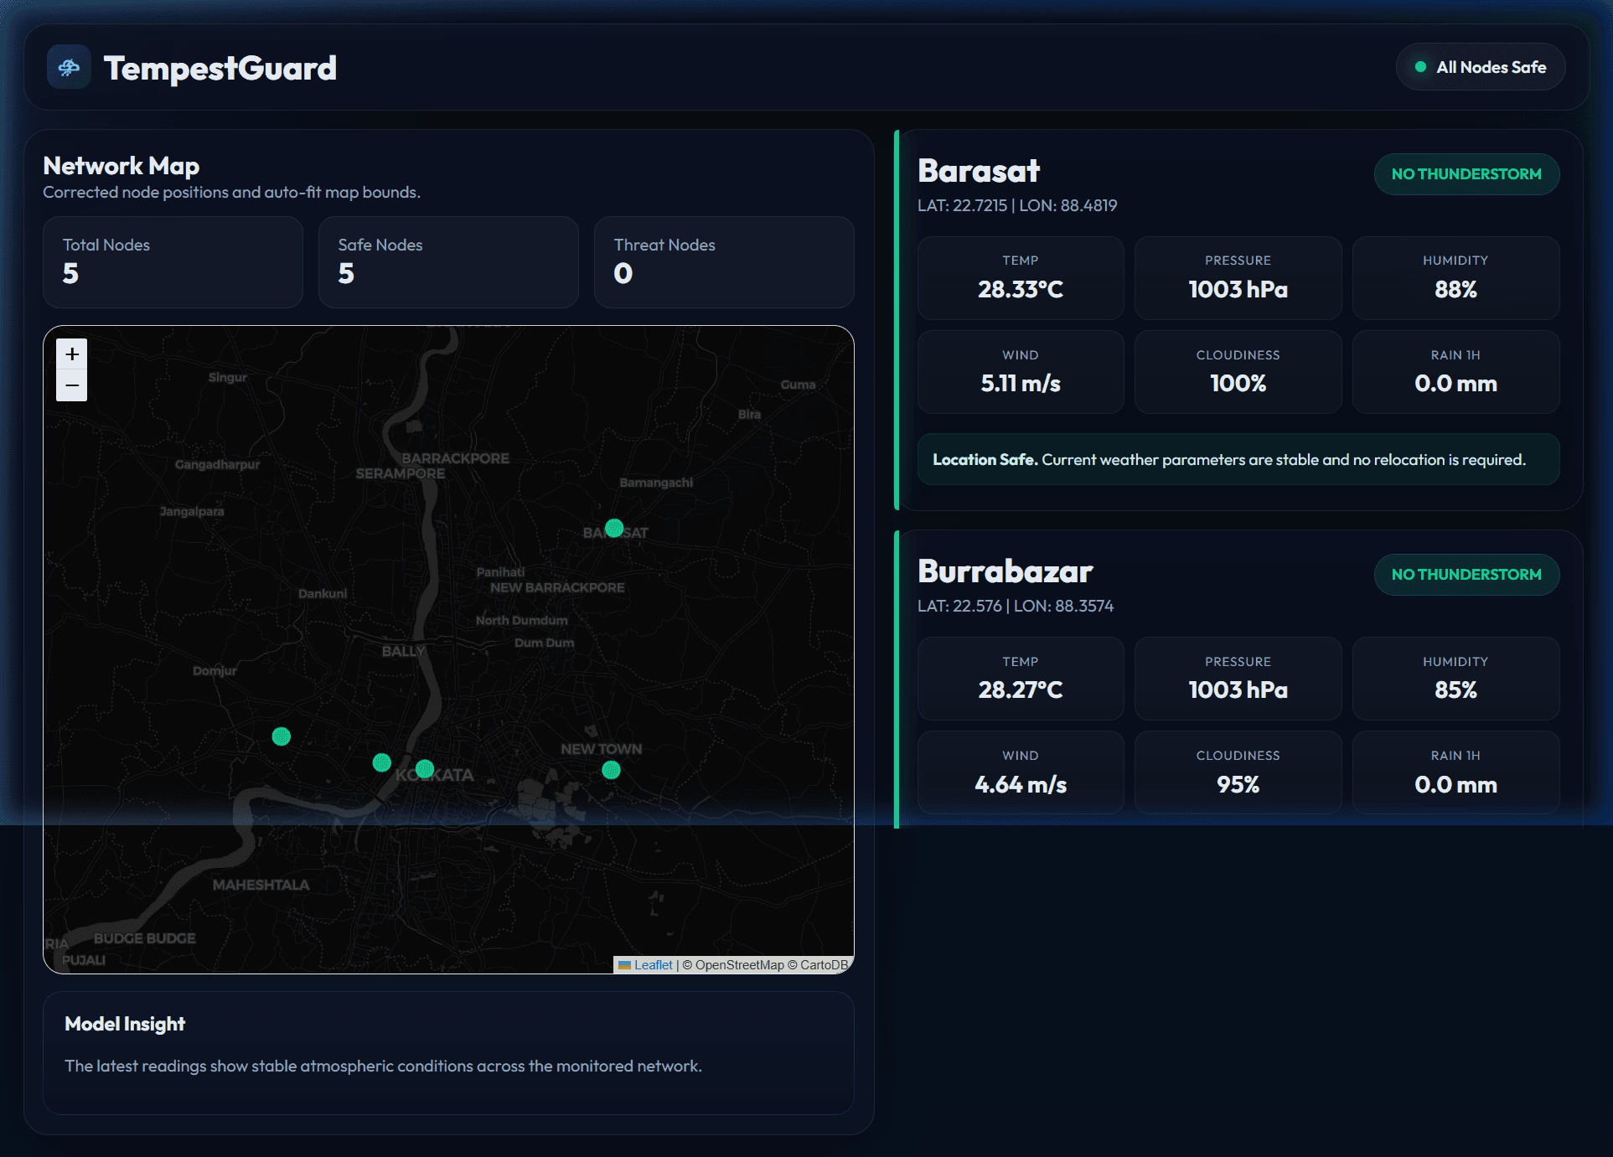Click Burrabazar coordinates LAT 22.576 text

click(x=1016, y=606)
